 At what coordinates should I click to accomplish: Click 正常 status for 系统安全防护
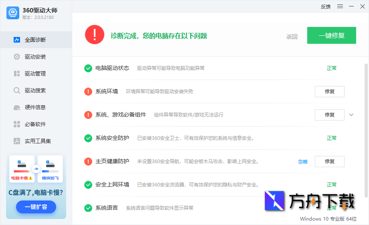[332, 138]
